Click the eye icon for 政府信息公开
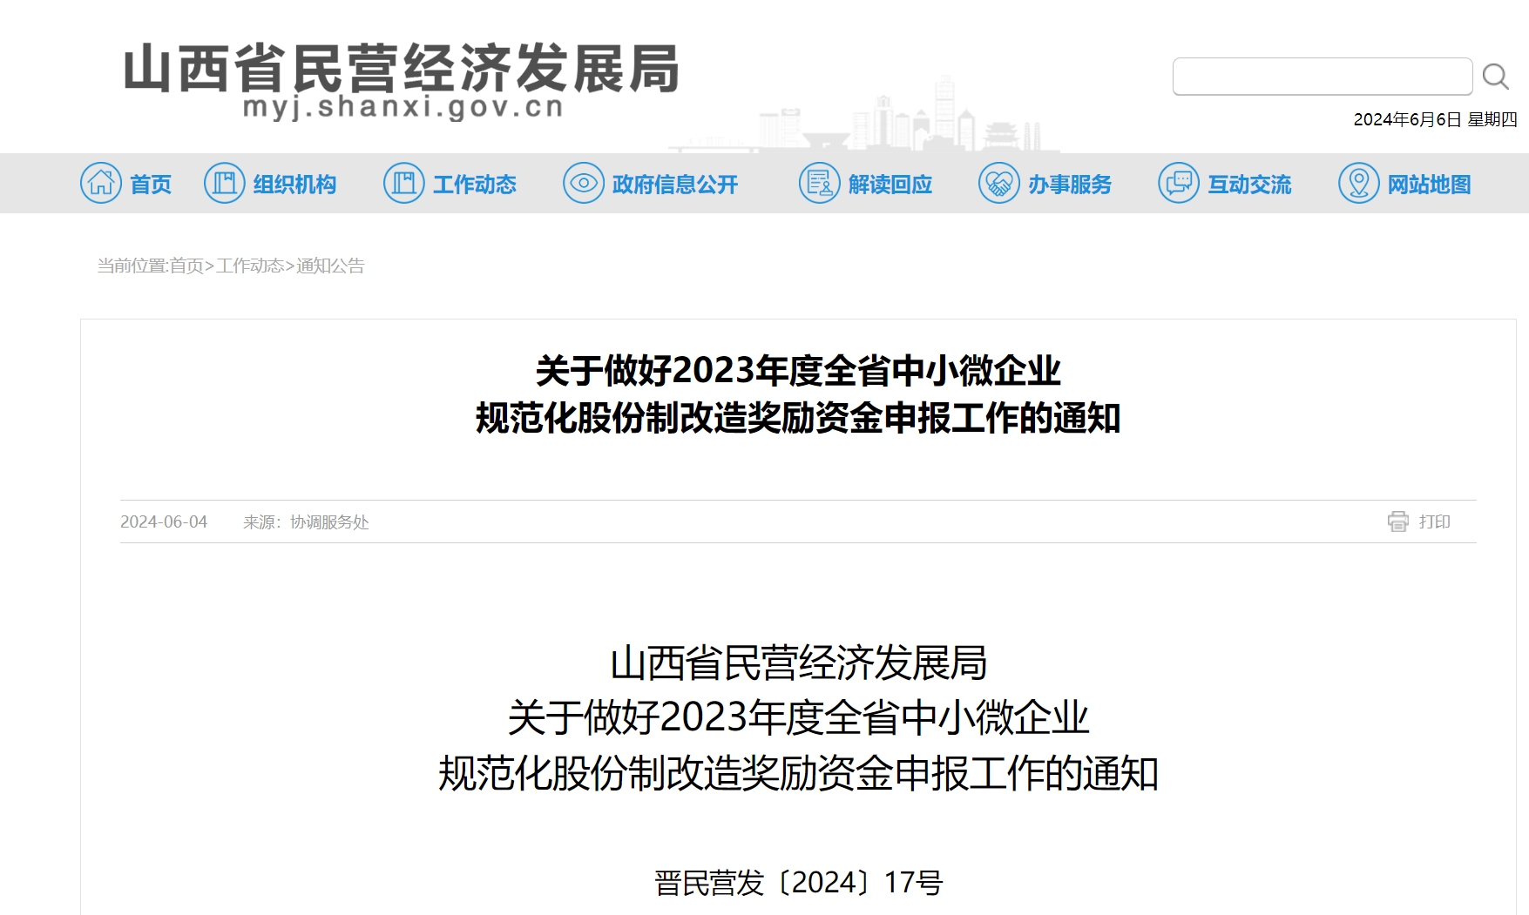This screenshot has width=1529, height=915. click(584, 183)
